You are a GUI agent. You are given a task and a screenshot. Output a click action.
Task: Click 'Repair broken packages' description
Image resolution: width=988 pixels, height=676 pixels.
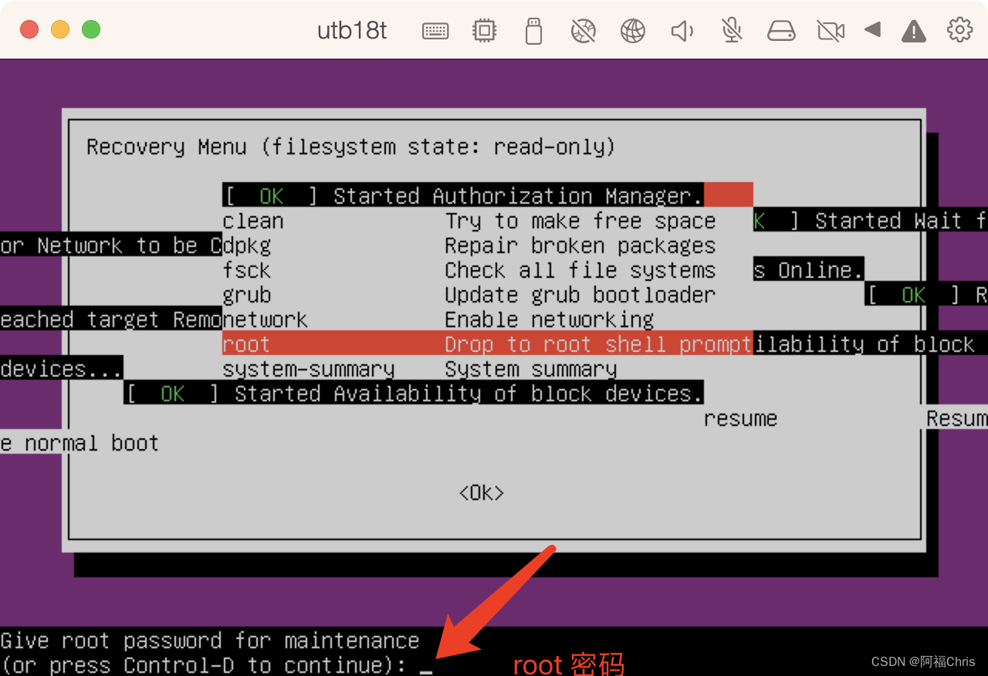click(x=580, y=245)
